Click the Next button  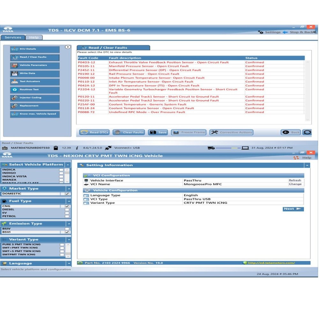click(293, 209)
